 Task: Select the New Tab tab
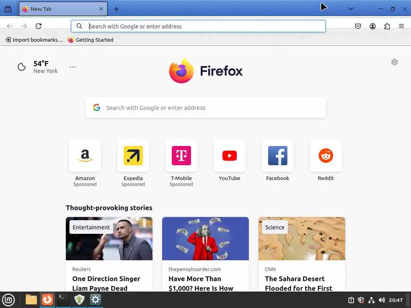pos(63,9)
